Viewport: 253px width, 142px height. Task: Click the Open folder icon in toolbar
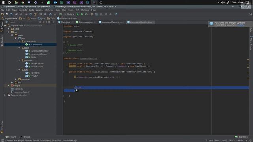[x=2, y=14]
